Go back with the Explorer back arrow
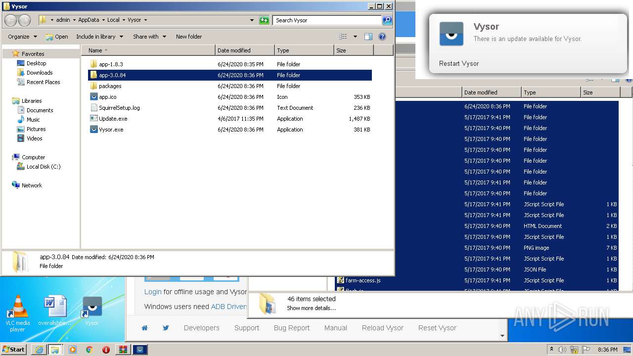 [11, 20]
